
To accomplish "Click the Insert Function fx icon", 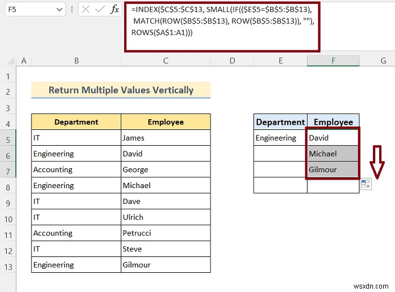I will pos(115,10).
